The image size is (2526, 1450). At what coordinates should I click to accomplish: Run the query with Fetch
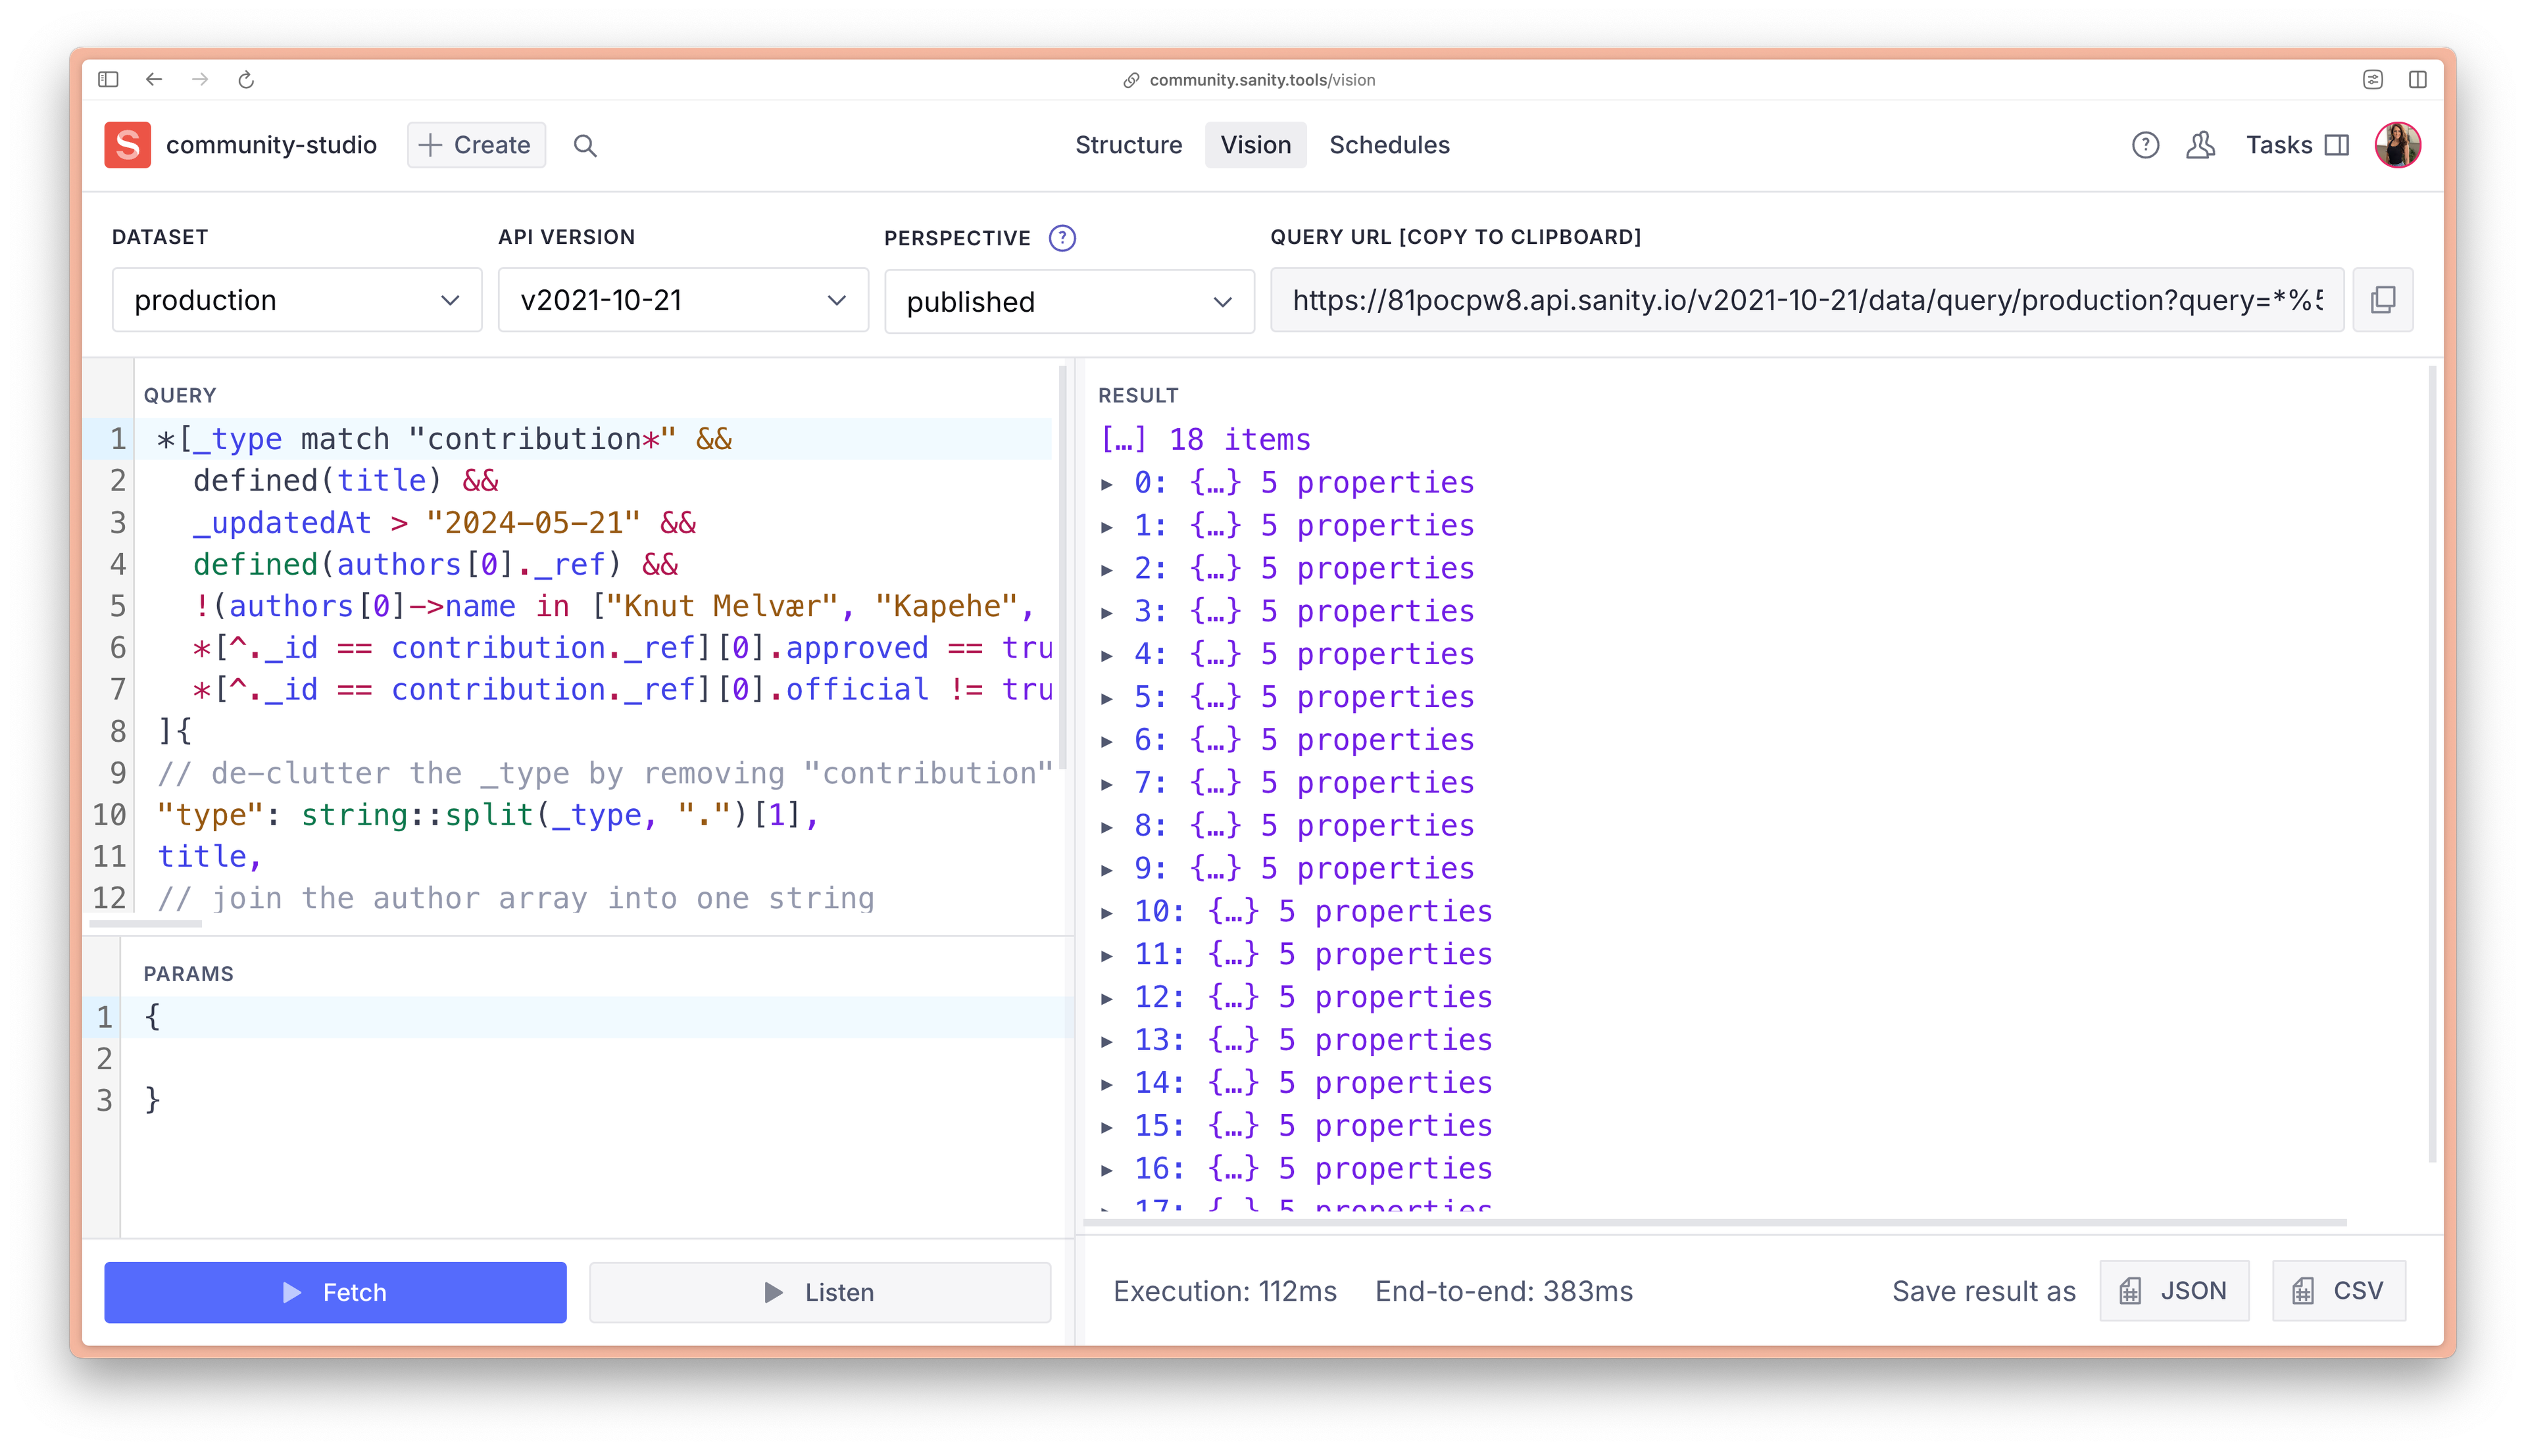coord(335,1293)
